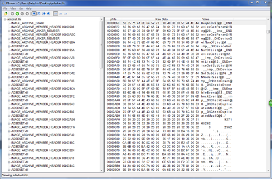Expand ADSDNET.dll node after header 0000195A
This screenshot has width=272, height=179.
pyautogui.click(x=9, y=54)
